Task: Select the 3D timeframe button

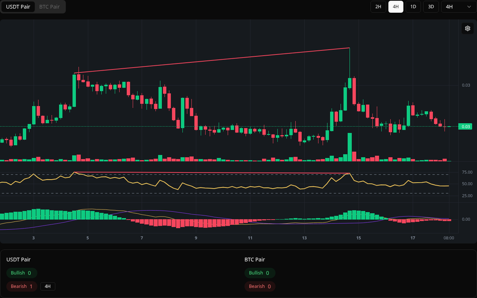Action: (430, 7)
